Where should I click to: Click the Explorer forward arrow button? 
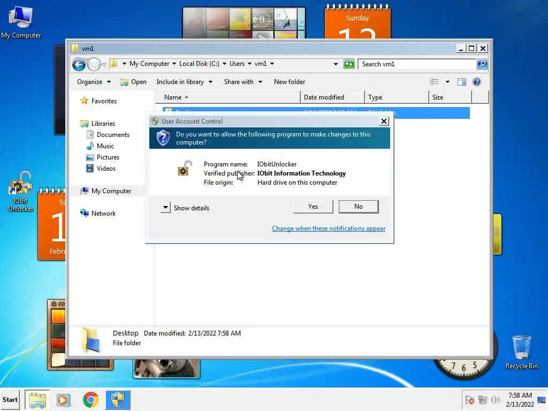coord(94,64)
